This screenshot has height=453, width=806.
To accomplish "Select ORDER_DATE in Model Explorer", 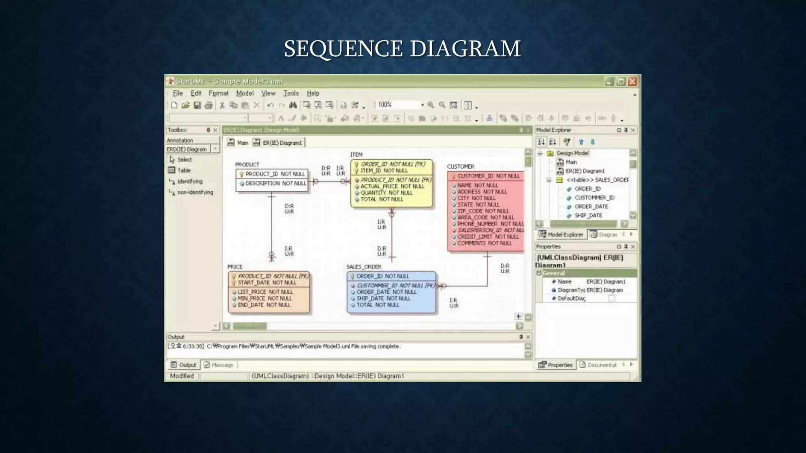I will tap(591, 207).
